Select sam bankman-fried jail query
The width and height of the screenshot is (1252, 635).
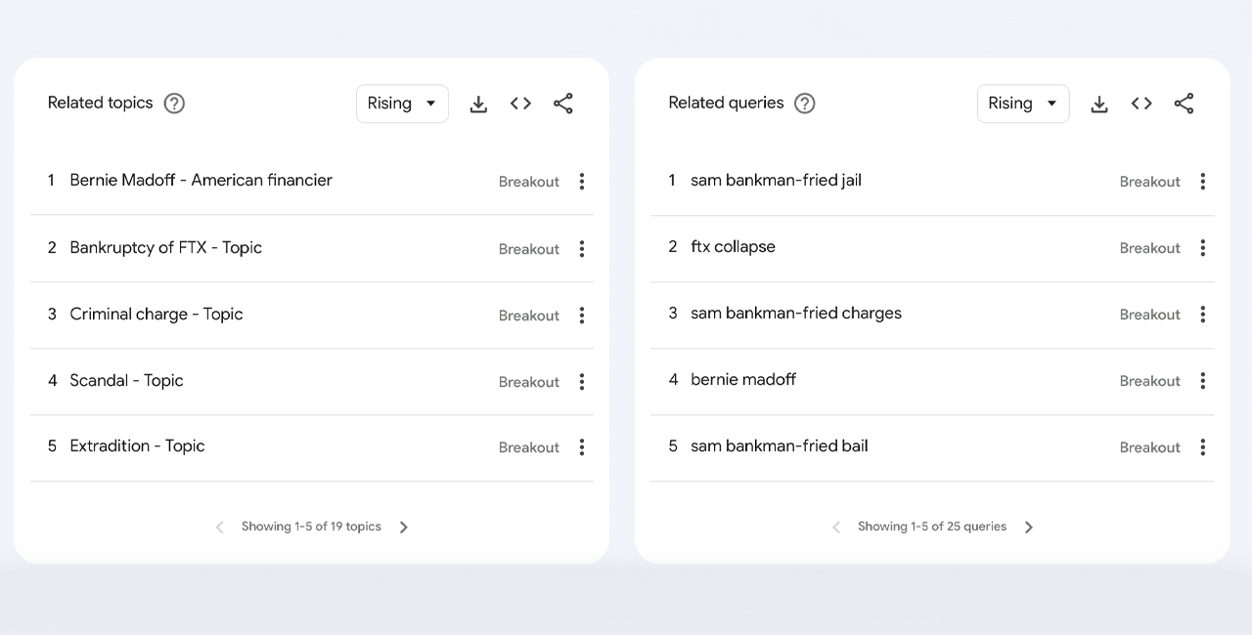point(776,181)
